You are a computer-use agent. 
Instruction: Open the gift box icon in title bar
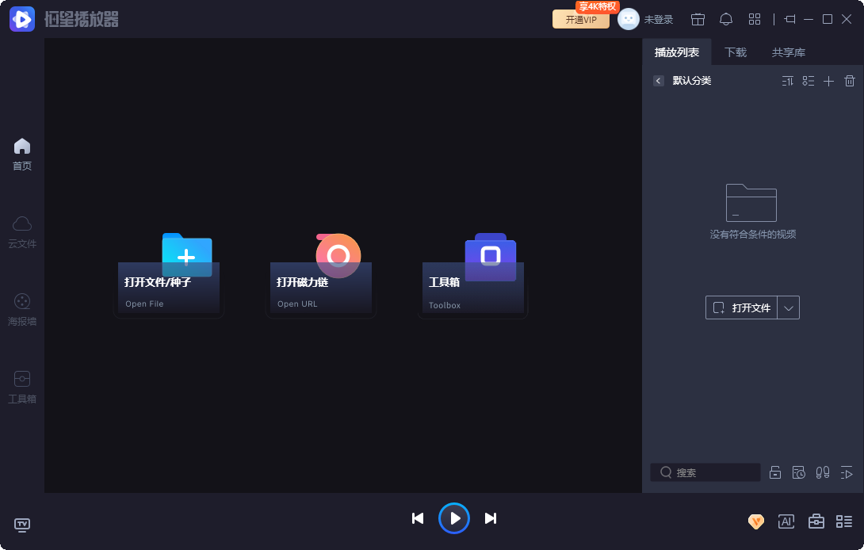pyautogui.click(x=698, y=19)
